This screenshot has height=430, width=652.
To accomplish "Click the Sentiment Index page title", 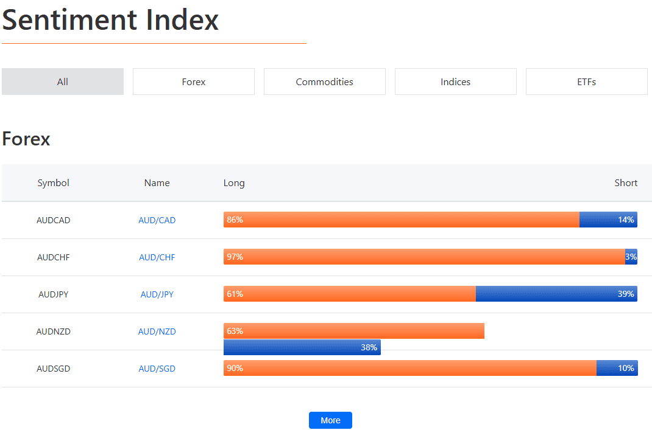I will click(110, 20).
